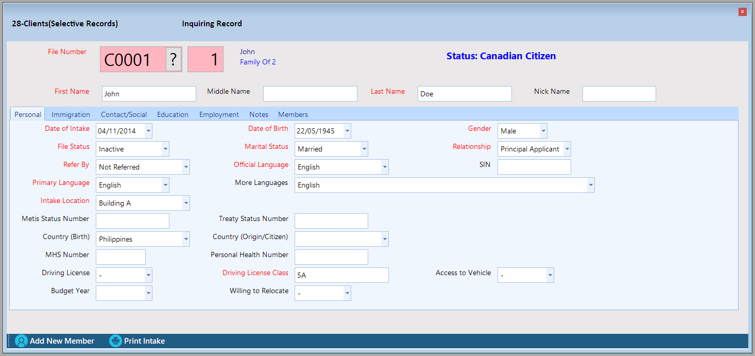The image size is (755, 356).
Task: Click into the SIN text field
Action: pos(534,167)
